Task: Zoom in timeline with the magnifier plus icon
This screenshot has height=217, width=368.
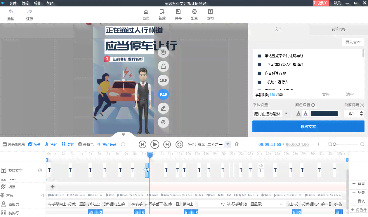Action: (x=362, y=144)
